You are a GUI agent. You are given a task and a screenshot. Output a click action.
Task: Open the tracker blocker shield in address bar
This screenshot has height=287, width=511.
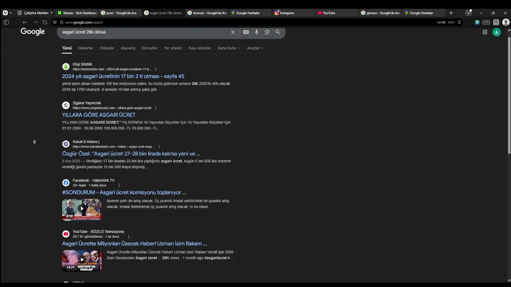(x=55, y=22)
